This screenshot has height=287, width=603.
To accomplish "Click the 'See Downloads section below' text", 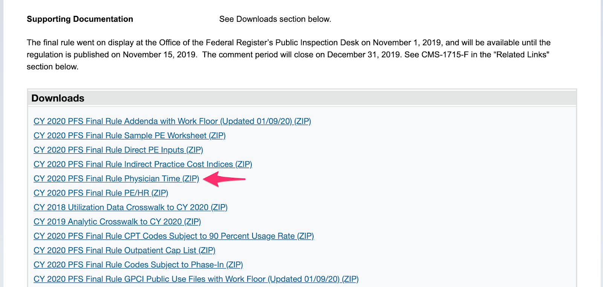I will (275, 19).
